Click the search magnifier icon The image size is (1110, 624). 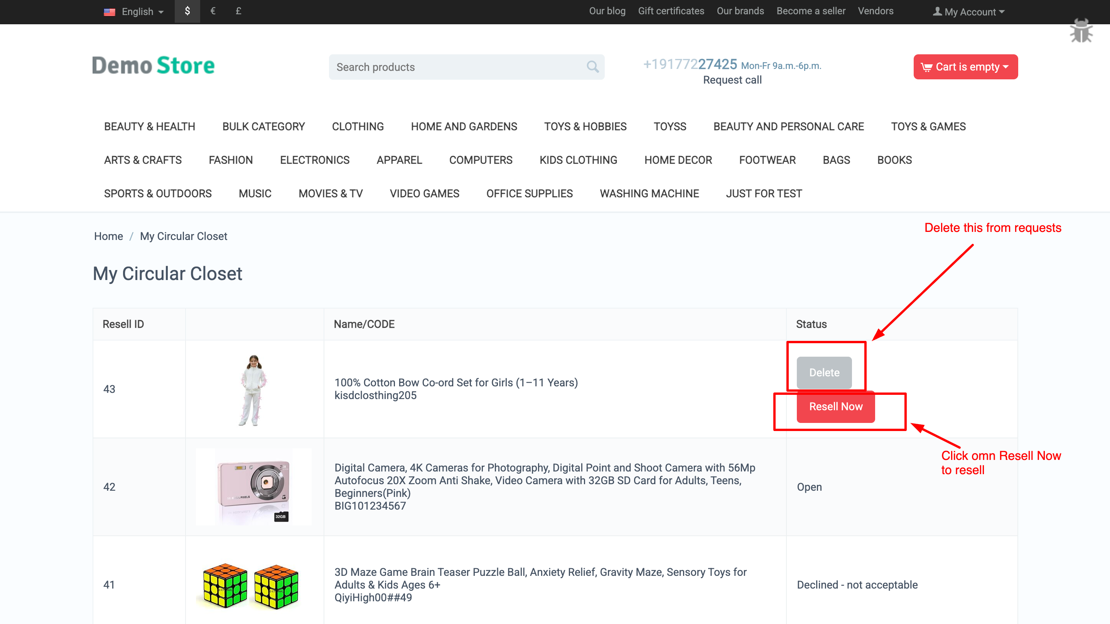pyautogui.click(x=592, y=67)
